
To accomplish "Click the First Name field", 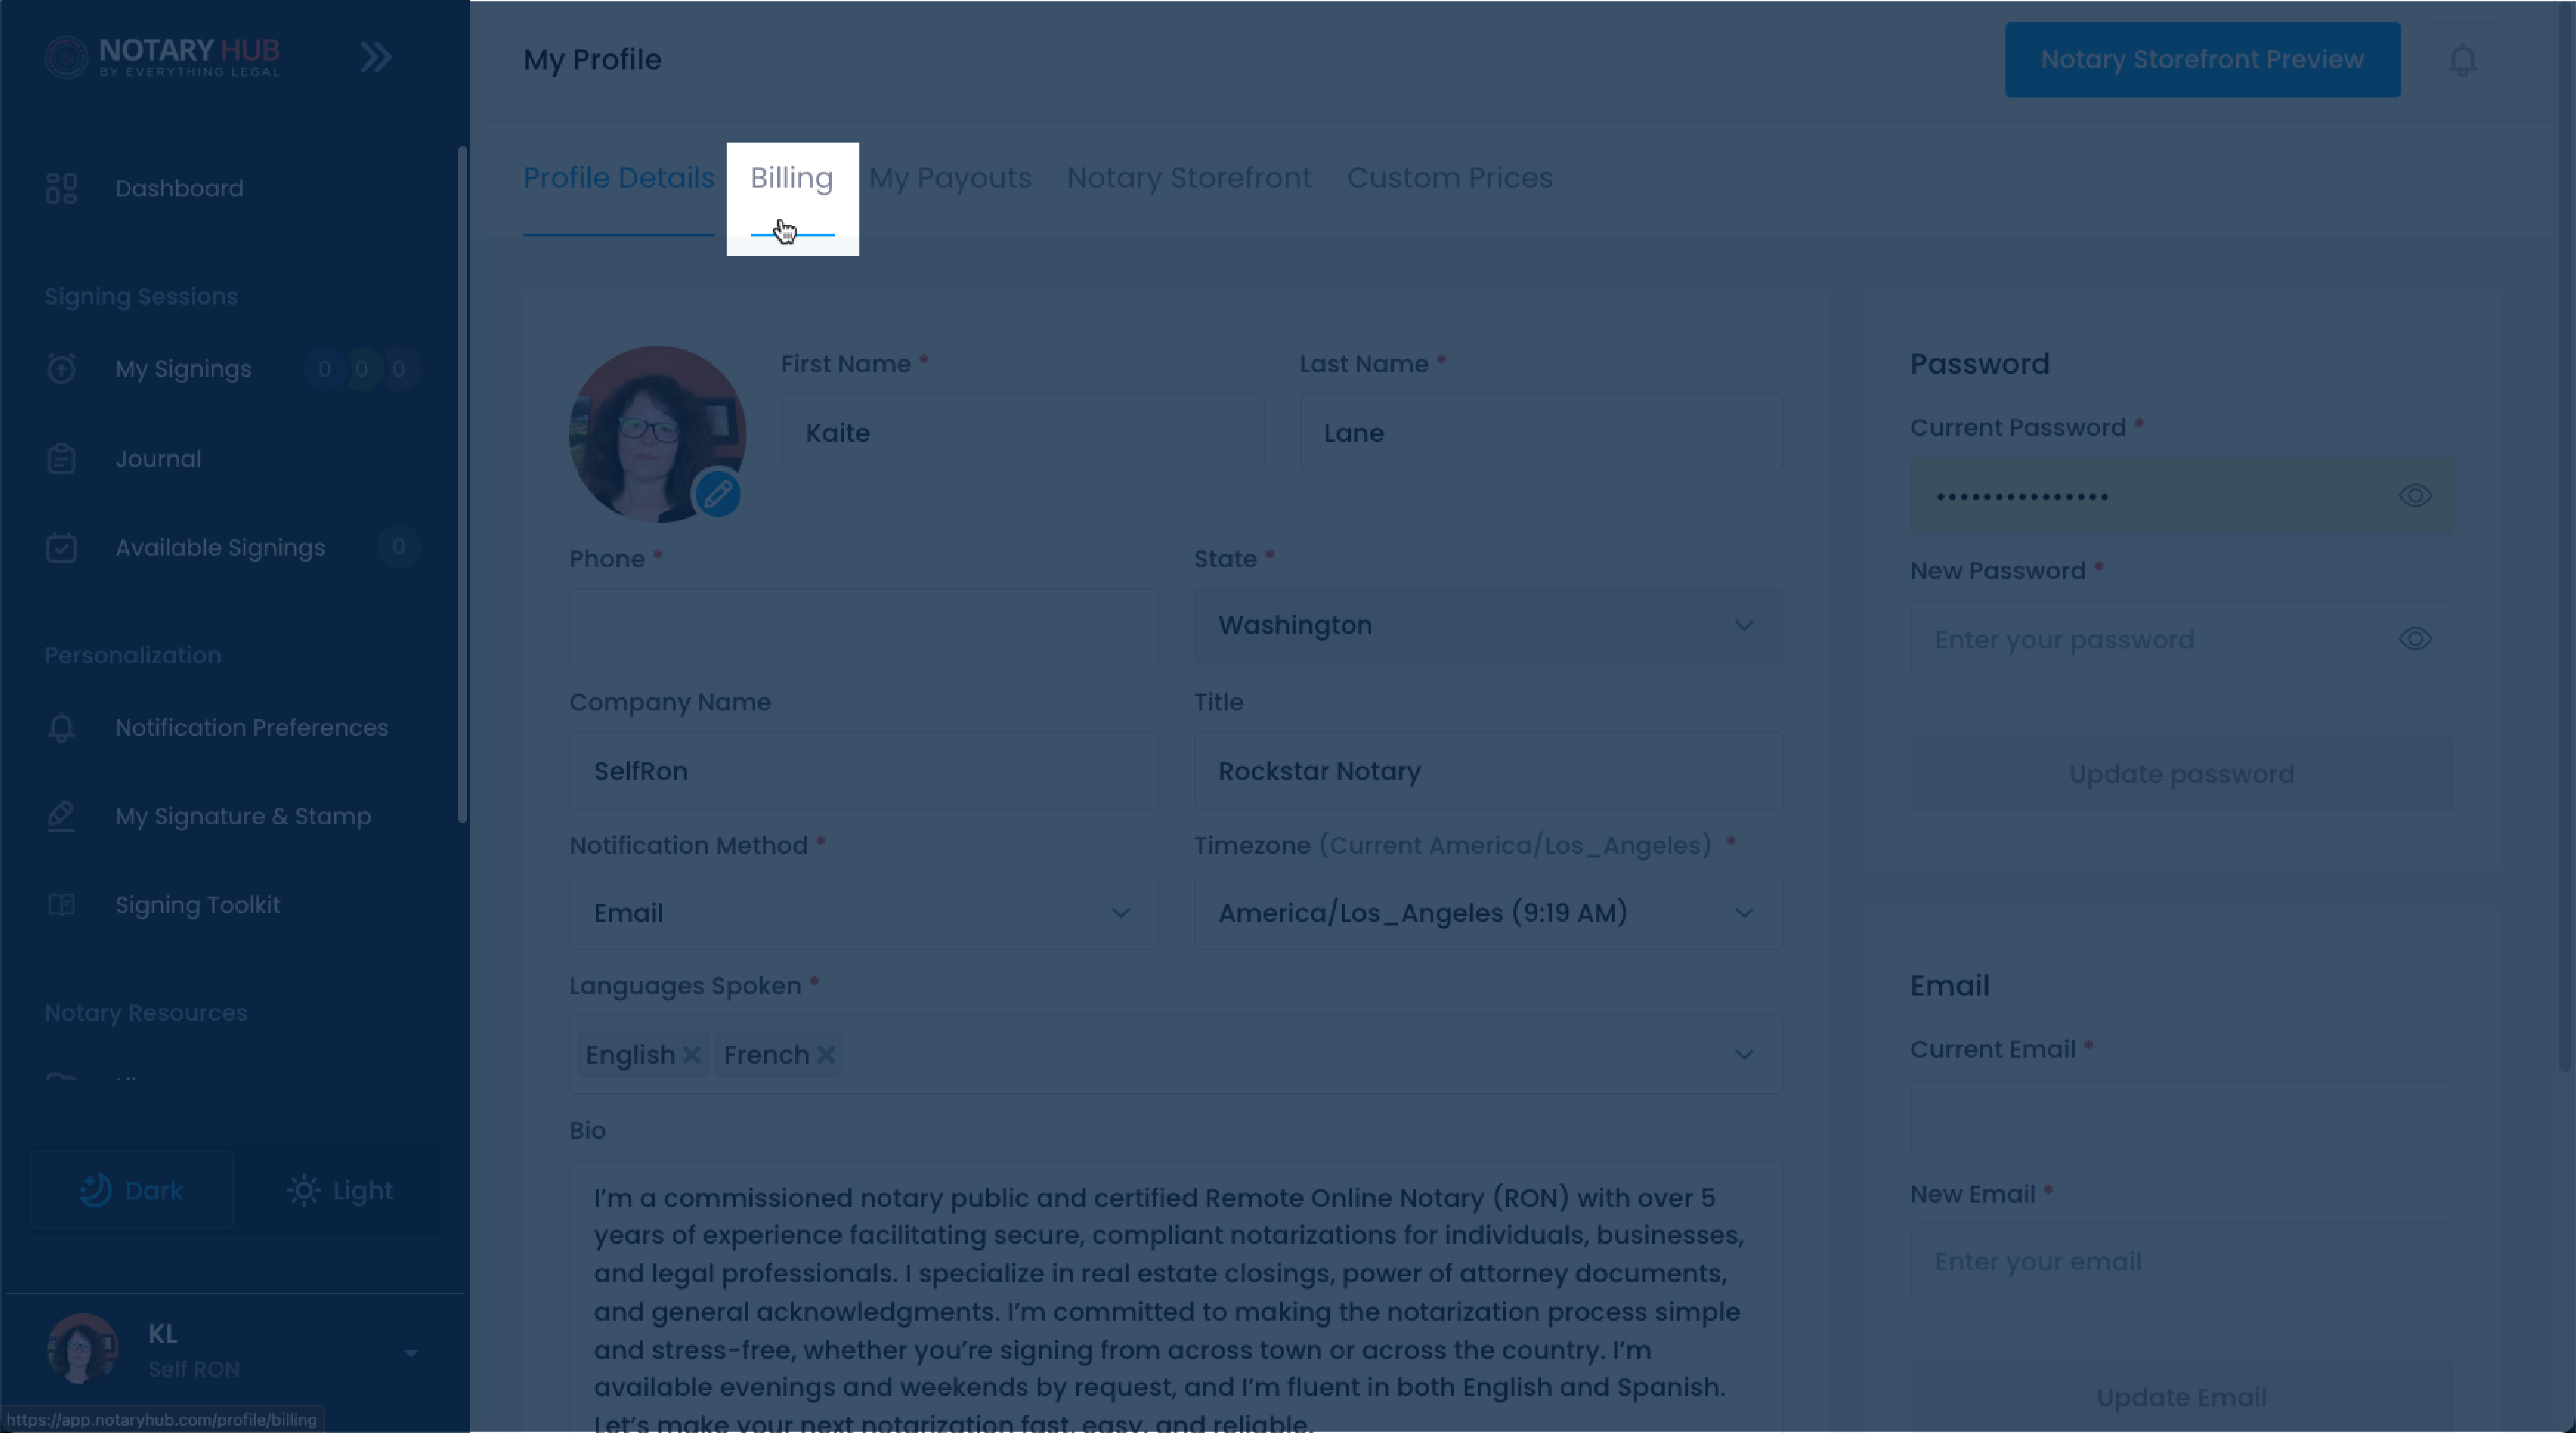I will (x=1023, y=433).
